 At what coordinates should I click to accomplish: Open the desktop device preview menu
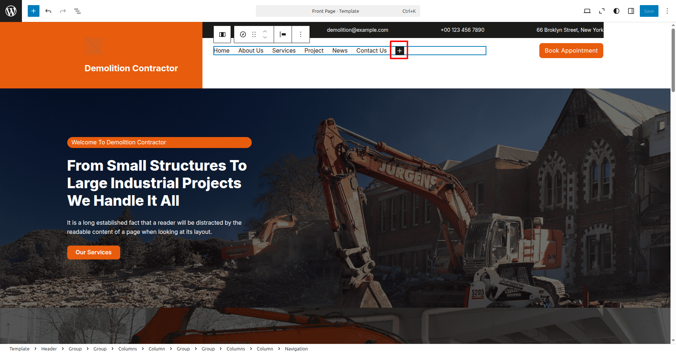coord(587,11)
